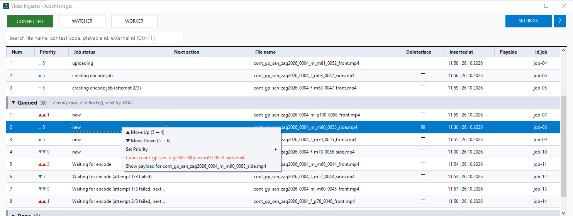This screenshot has width=573, height=216.
Task: Click the double-down priority icon for job-13
Action: (42, 189)
